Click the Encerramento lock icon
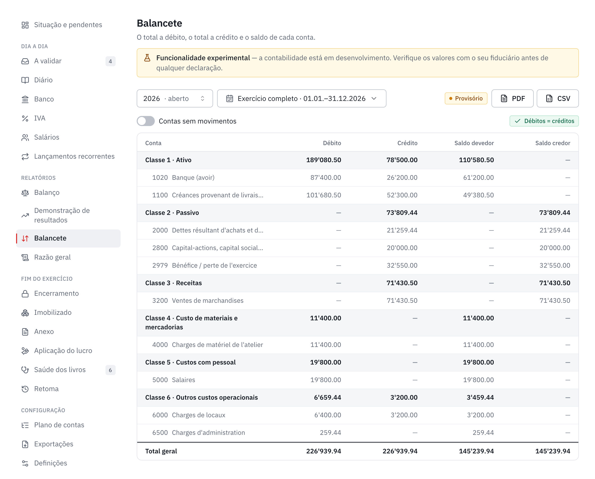This screenshot has width=595, height=479. click(x=25, y=293)
